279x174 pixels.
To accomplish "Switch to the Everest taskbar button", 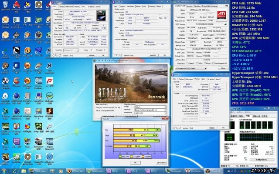I will click(75, 171).
